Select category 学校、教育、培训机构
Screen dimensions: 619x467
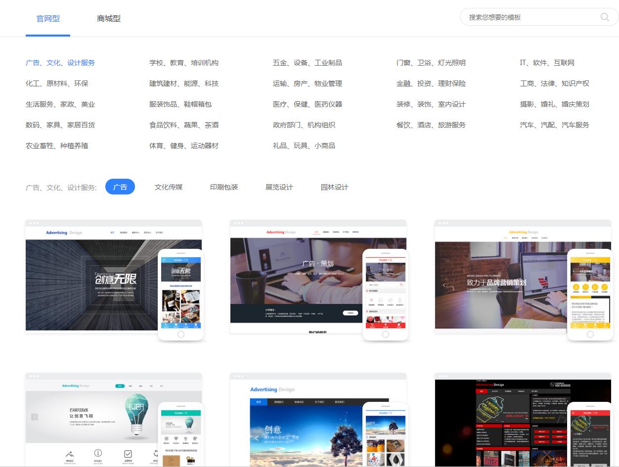click(x=184, y=63)
